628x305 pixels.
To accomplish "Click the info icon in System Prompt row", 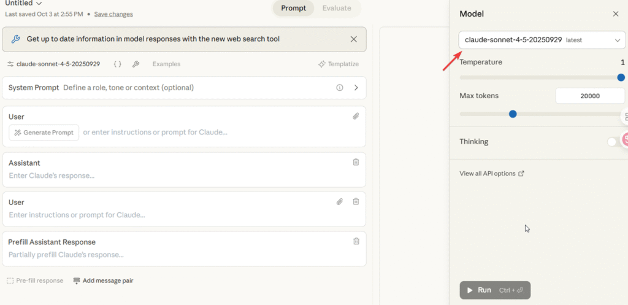I will tap(340, 88).
